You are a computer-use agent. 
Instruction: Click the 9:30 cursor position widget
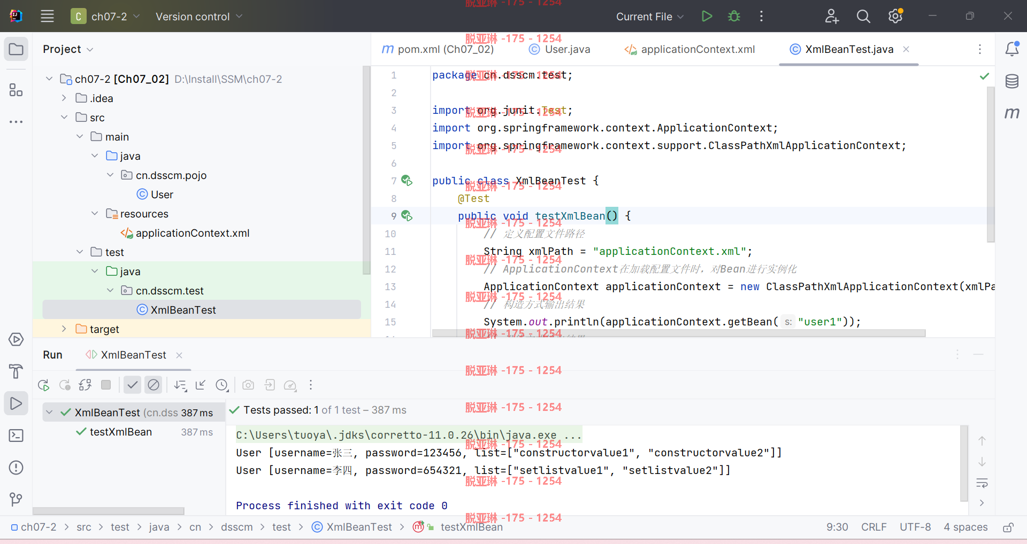click(x=837, y=527)
